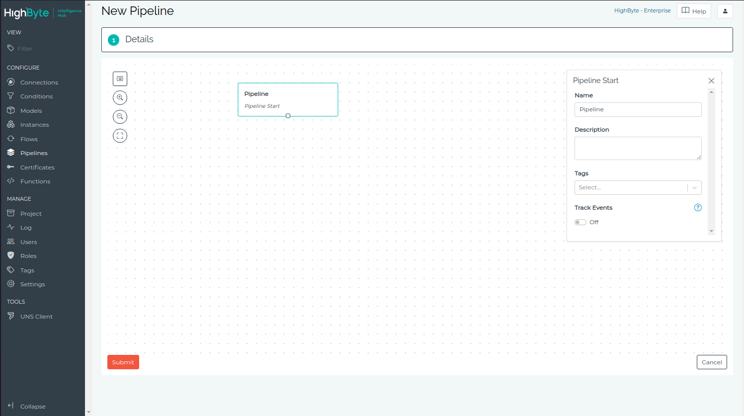Go to Functions in the sidebar
Screen dimensions: 744x416
[x=35, y=181]
